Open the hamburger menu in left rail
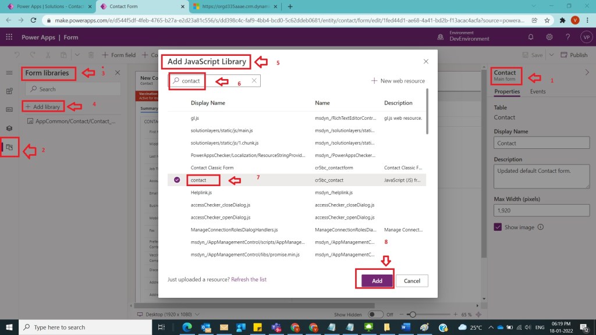This screenshot has height=335, width=596. click(9, 73)
